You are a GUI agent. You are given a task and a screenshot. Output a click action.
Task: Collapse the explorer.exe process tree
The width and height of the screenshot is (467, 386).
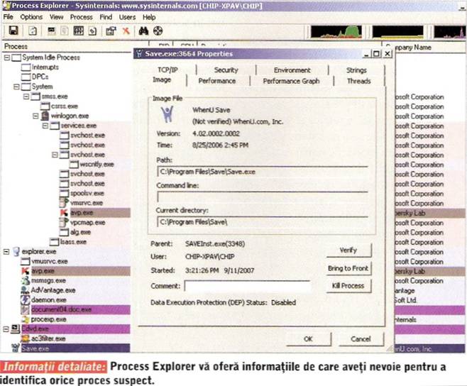coord(7,251)
